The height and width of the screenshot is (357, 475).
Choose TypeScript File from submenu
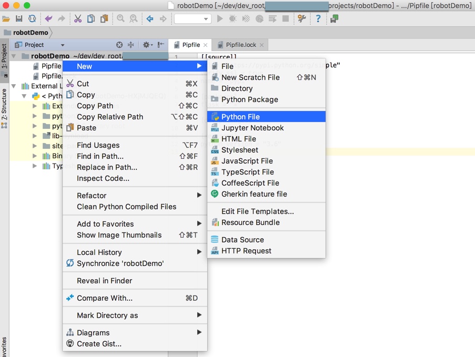point(266,172)
